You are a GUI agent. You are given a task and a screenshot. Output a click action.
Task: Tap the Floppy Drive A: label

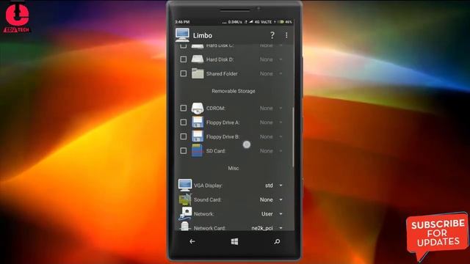pyautogui.click(x=223, y=122)
